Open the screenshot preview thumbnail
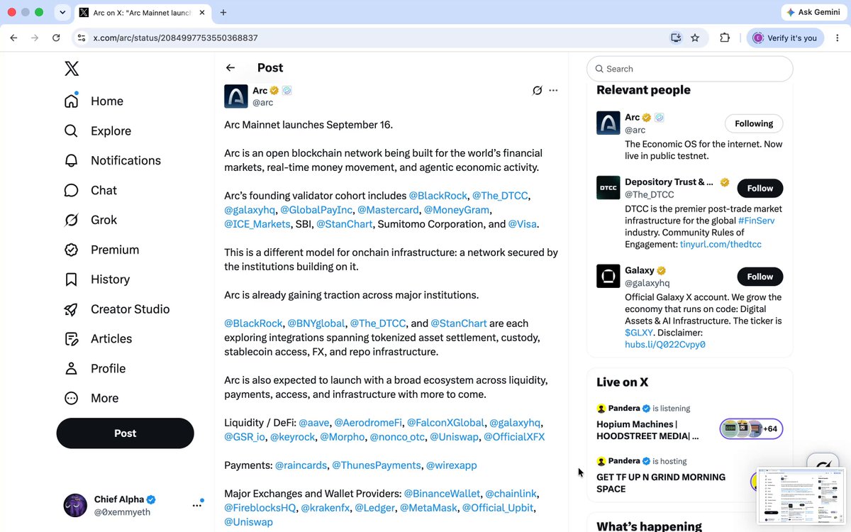Screen dimensions: 851x532 pos(801,497)
